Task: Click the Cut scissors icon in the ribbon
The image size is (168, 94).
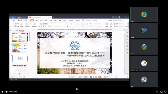Action: (15, 24)
